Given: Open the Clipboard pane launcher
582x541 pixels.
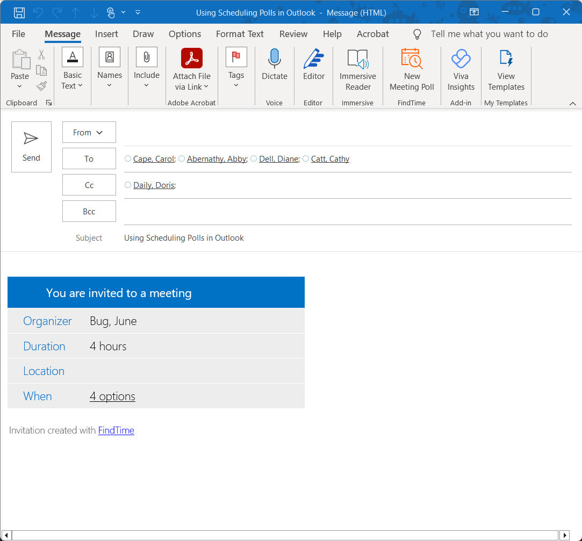Looking at the screenshot, I should [x=48, y=103].
